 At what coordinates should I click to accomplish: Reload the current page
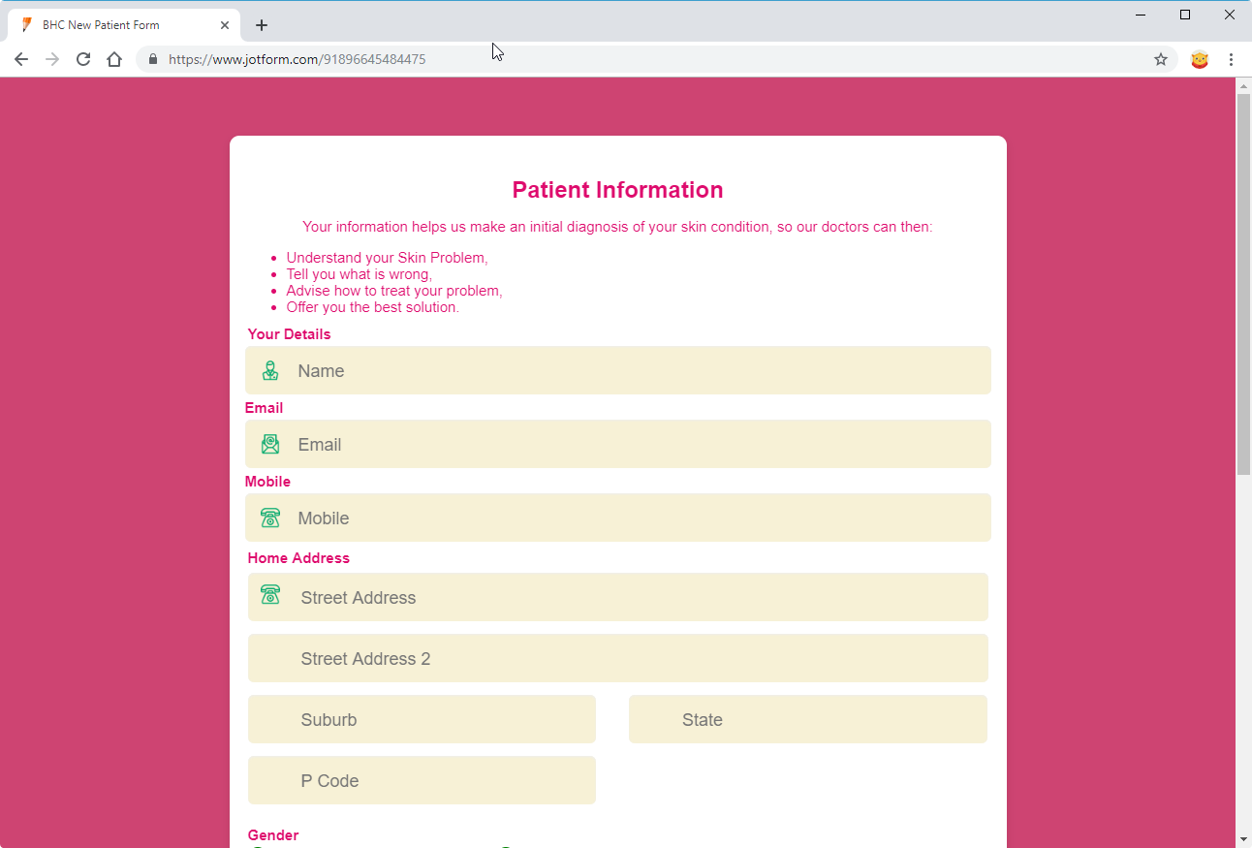point(83,59)
